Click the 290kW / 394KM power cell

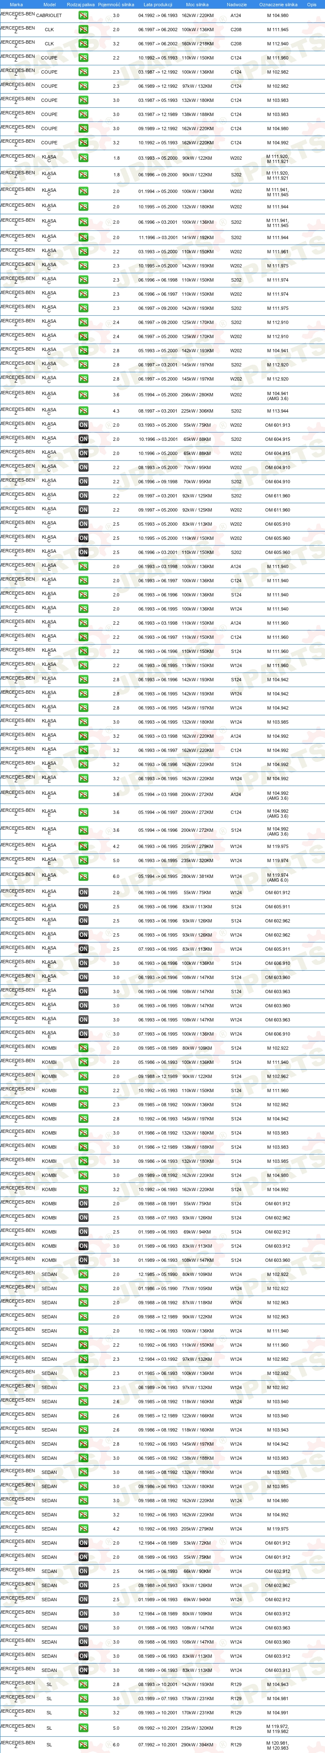(x=197, y=1745)
